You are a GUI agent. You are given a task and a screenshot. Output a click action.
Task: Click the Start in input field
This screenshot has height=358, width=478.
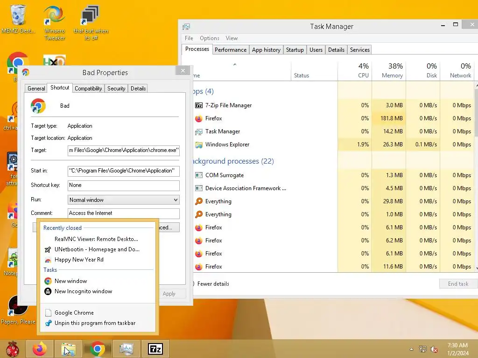tap(123, 171)
